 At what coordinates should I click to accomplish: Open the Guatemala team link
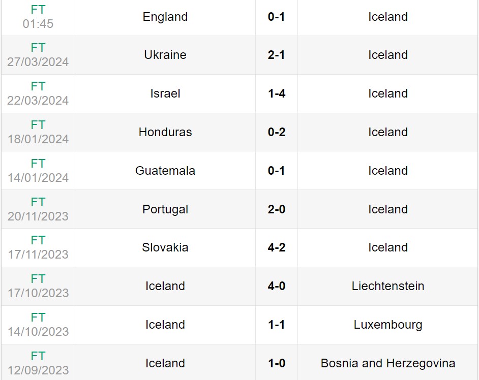pyautogui.click(x=165, y=171)
